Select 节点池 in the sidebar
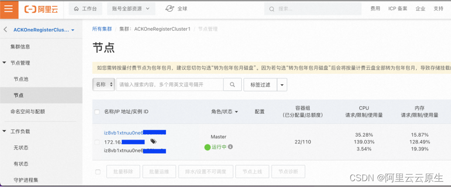451x187 pixels. click(21, 79)
